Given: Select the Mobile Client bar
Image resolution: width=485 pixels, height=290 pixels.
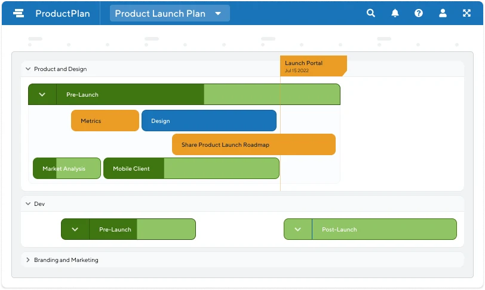Looking at the screenshot, I should pyautogui.click(x=191, y=168).
